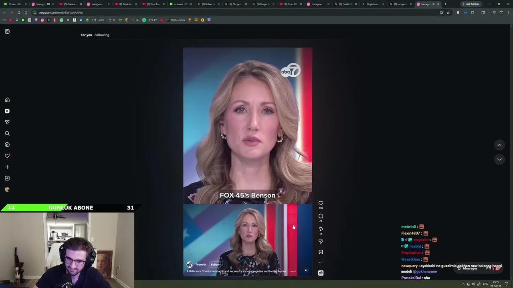Click the ENG language indicator
Image resolution: width=513 pixels, height=288 pixels.
(486, 284)
